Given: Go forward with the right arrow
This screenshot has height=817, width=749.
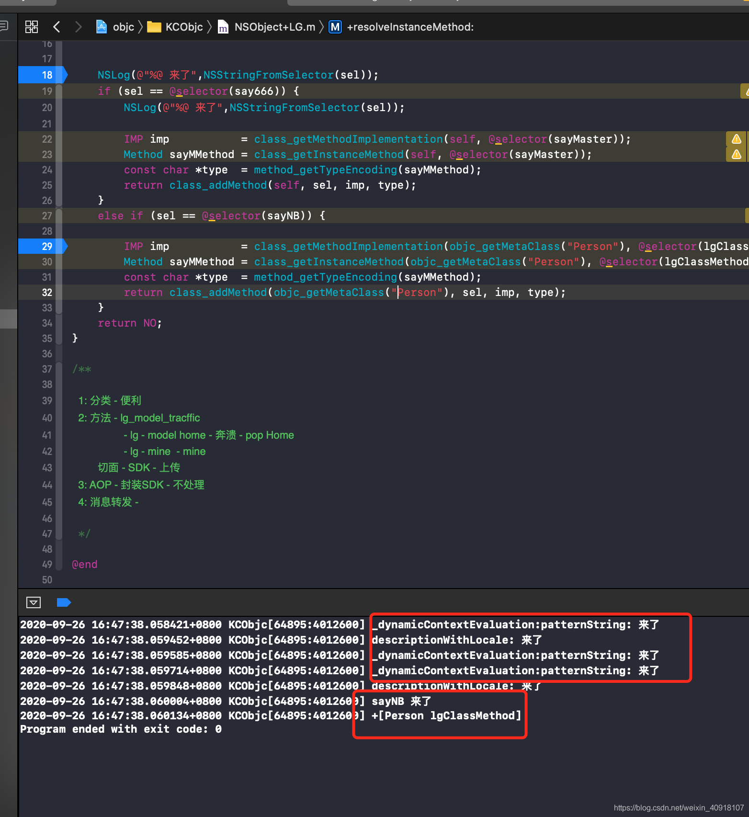Looking at the screenshot, I should pyautogui.click(x=79, y=27).
